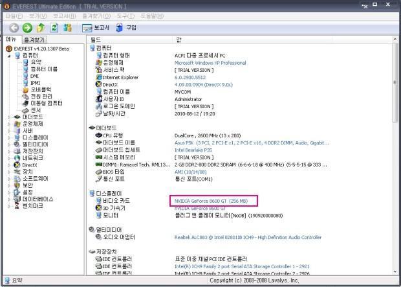Click the 이동형 컴퓨터 laptop icon

click(25, 104)
